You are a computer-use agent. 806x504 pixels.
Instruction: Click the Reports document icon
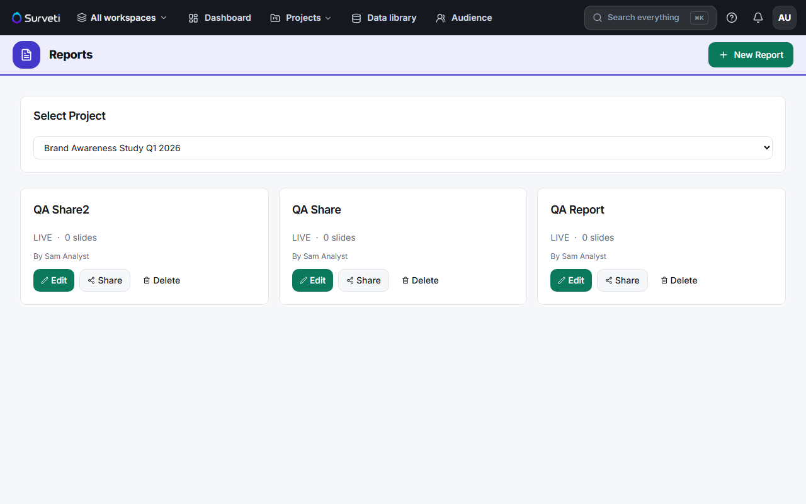click(26, 55)
